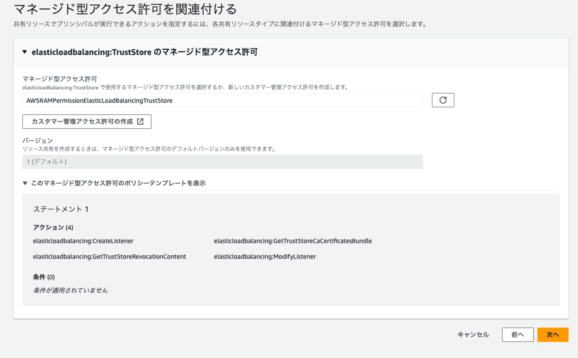Click the カスタマー管理アクセス許可の作成 button
The height and width of the screenshot is (358, 578).
(x=87, y=121)
